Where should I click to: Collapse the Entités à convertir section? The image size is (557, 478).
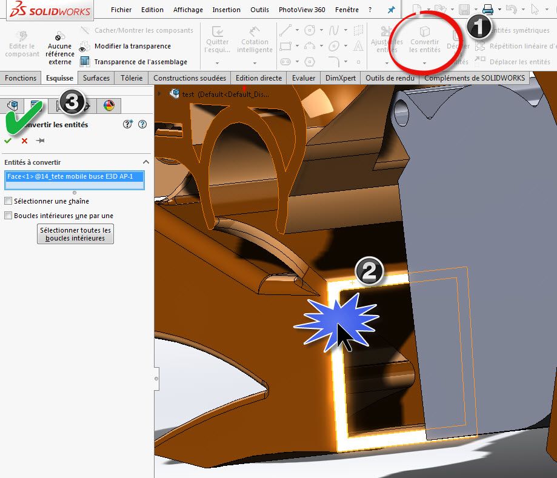pos(145,162)
